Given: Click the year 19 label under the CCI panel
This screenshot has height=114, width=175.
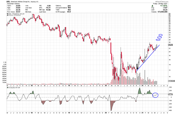Looking at the screenshot, I should pos(69,113).
